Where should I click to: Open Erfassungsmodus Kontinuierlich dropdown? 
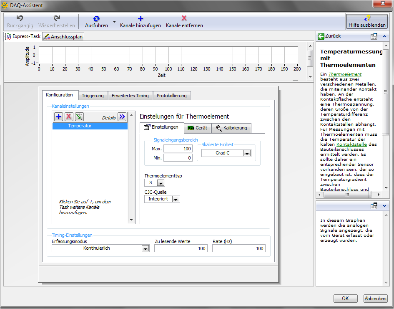click(x=145, y=248)
